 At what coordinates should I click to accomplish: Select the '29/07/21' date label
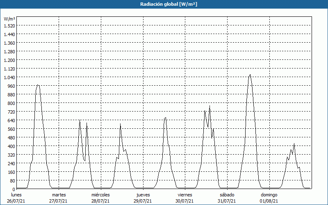143,201
